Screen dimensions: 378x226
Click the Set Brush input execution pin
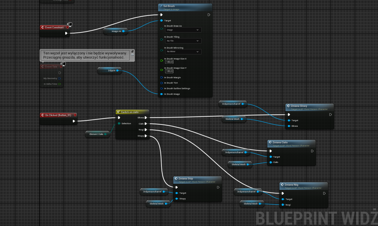coord(161,15)
